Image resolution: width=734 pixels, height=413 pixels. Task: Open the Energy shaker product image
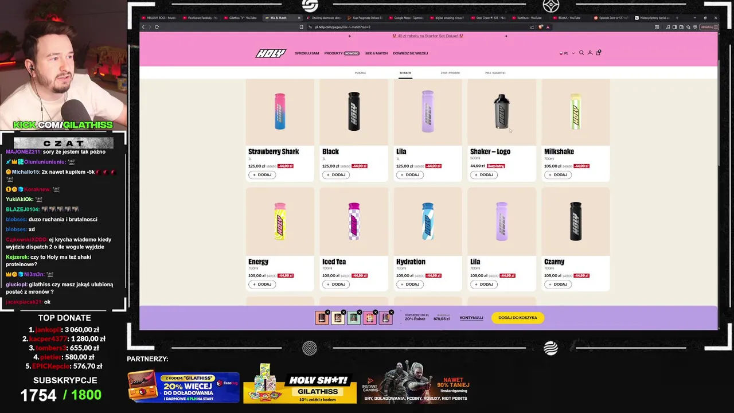pyautogui.click(x=280, y=221)
